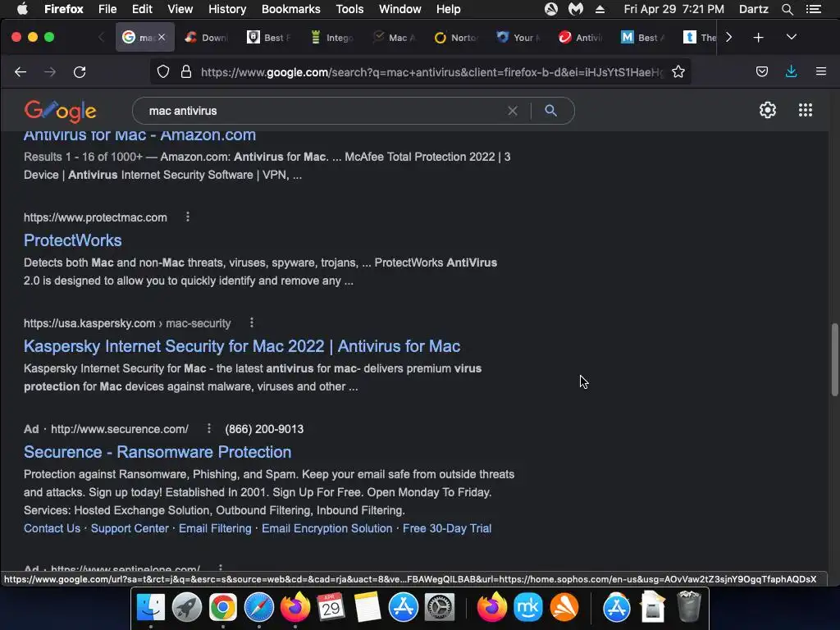Open the Antivirus for Mac - Amazon.com link
The width and height of the screenshot is (840, 630).
tap(139, 135)
